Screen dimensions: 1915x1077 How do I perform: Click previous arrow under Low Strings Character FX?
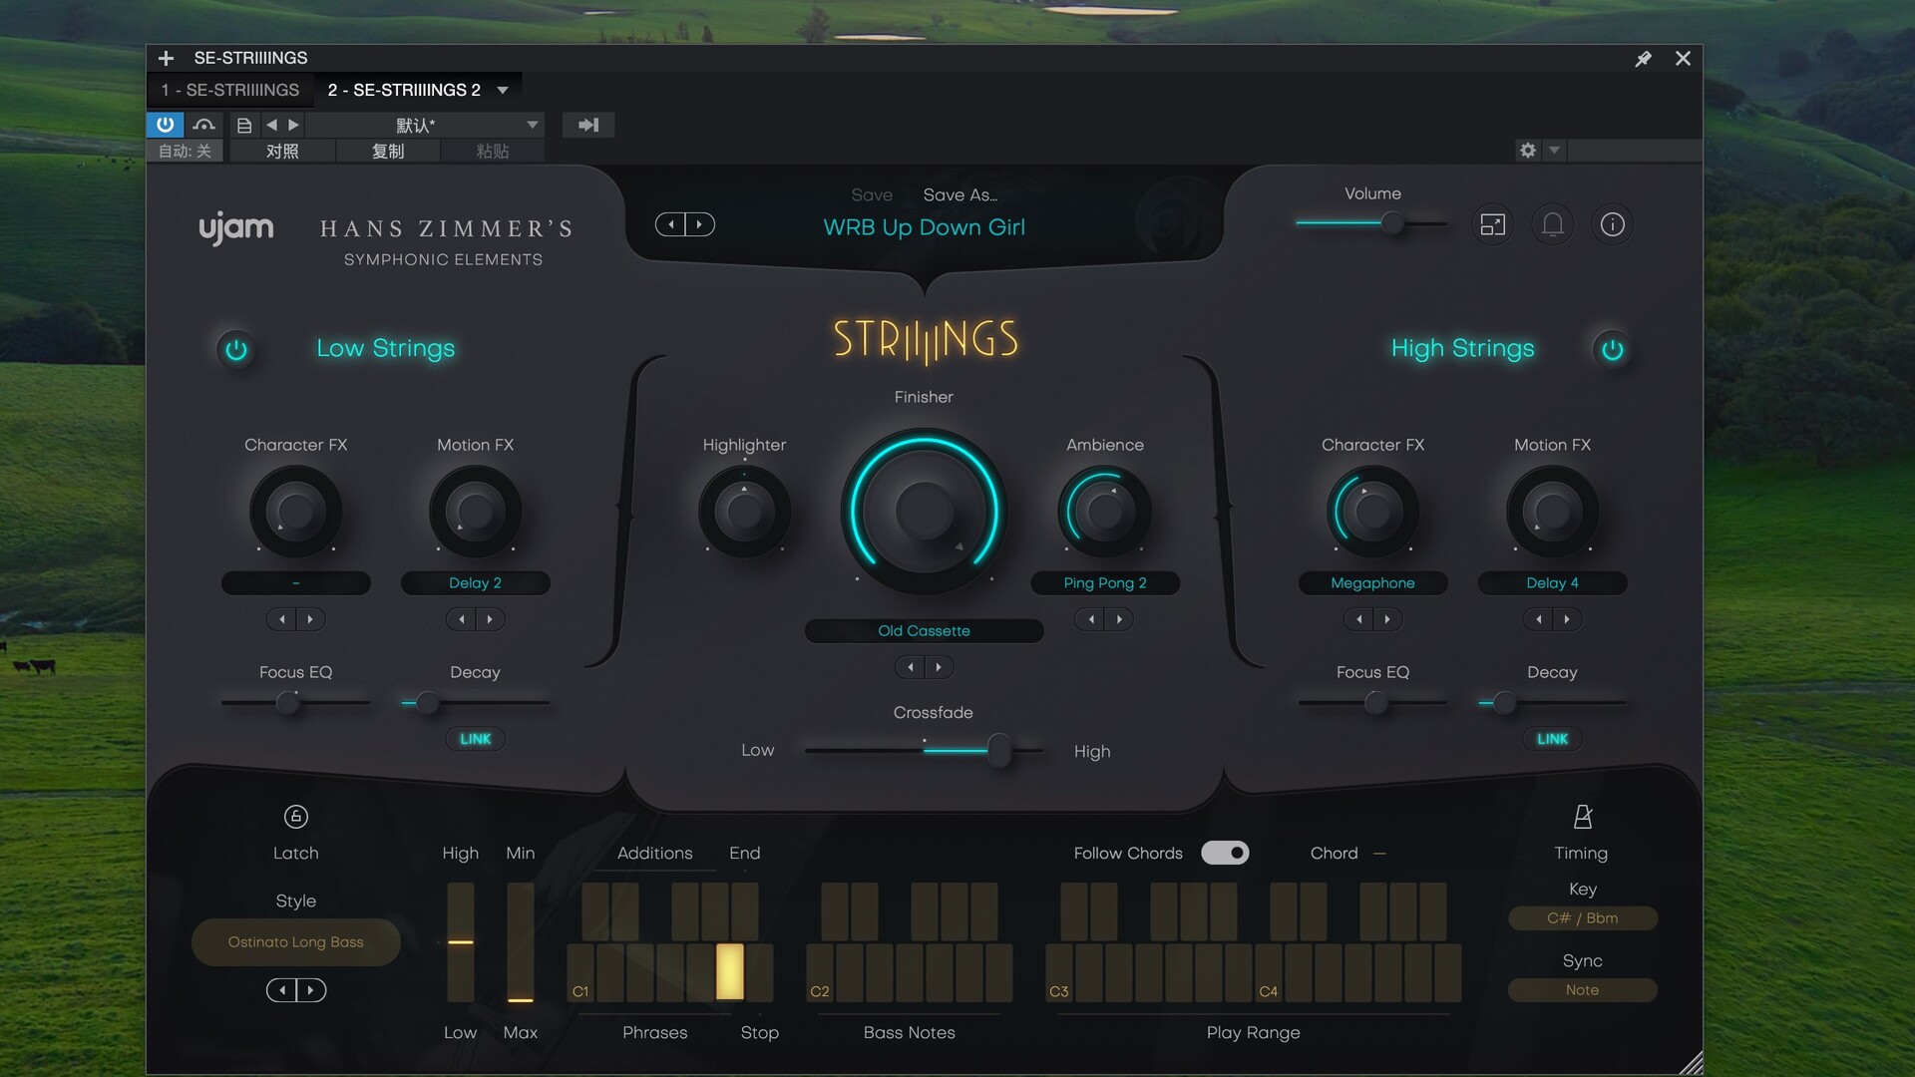tap(282, 619)
